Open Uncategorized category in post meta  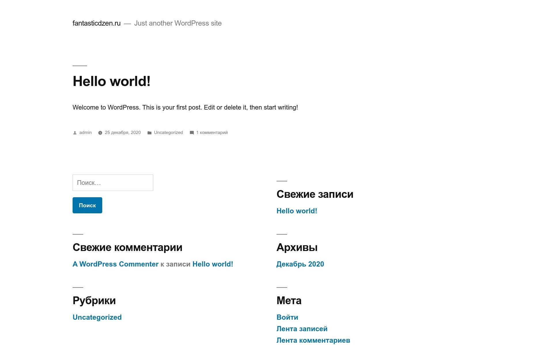point(168,133)
